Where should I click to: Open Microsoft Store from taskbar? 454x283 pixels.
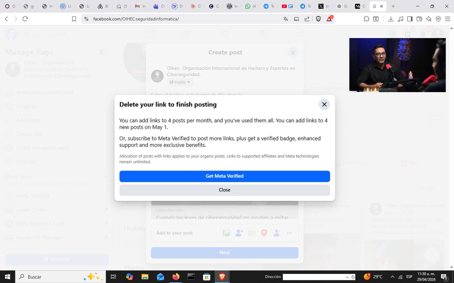tap(206, 277)
